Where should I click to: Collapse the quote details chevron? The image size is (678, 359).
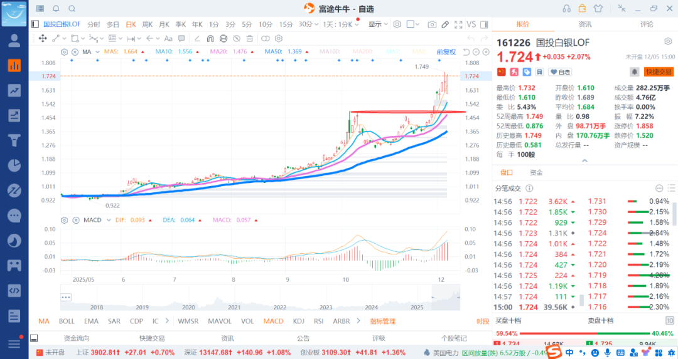click(584, 160)
